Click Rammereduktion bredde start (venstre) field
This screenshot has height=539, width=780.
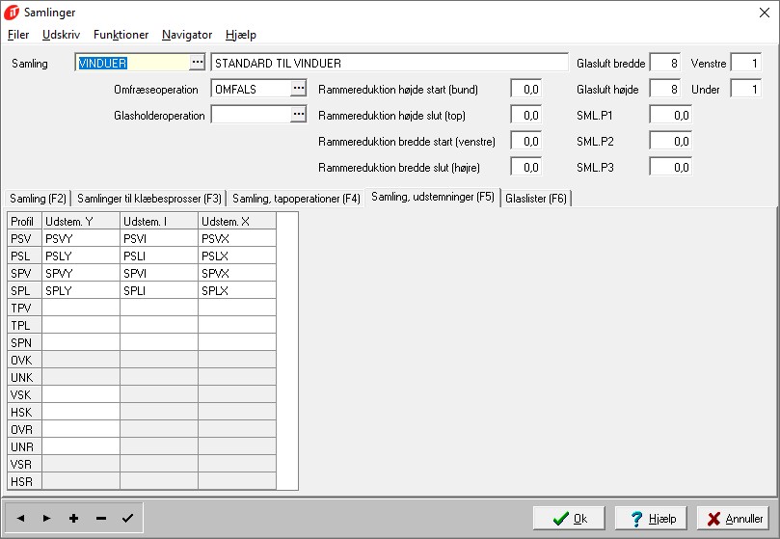pos(525,141)
